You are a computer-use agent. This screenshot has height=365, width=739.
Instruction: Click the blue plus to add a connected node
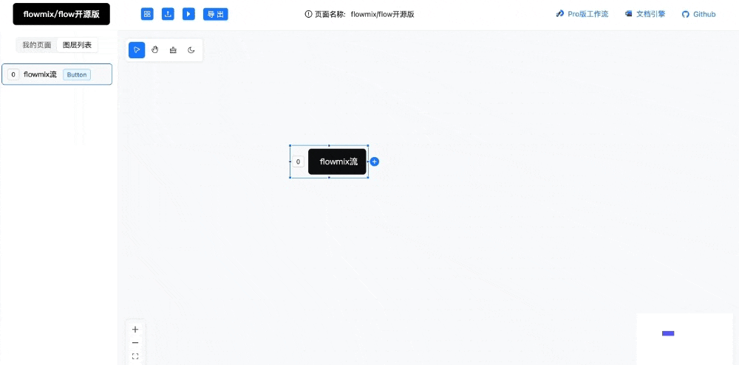[x=375, y=161]
